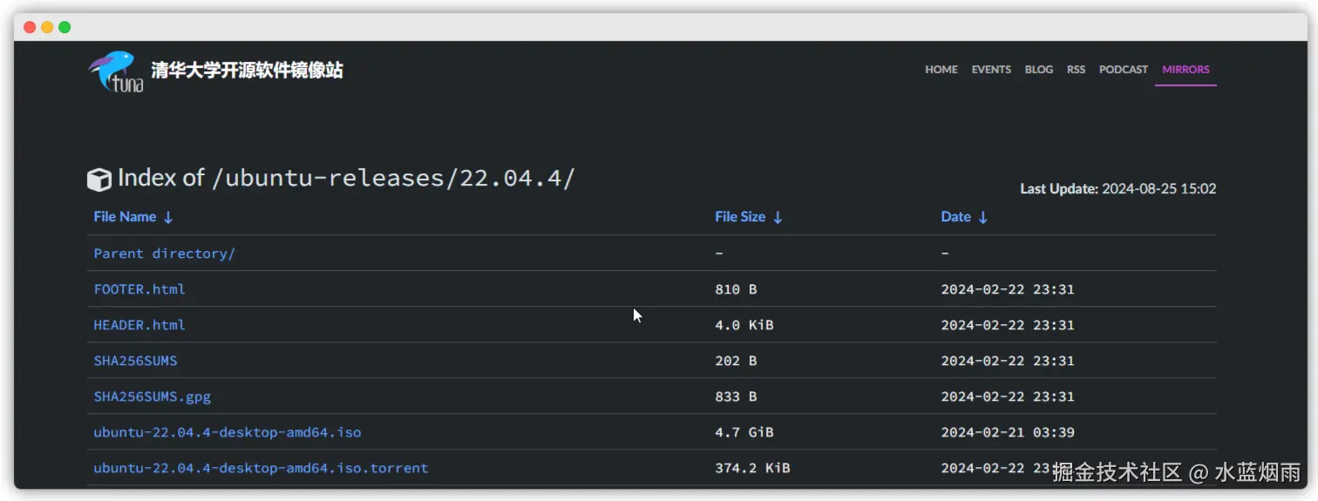Download ubuntu-22.04.4-desktop-amd64.iso.torrent file
1318x501 pixels.
click(261, 468)
